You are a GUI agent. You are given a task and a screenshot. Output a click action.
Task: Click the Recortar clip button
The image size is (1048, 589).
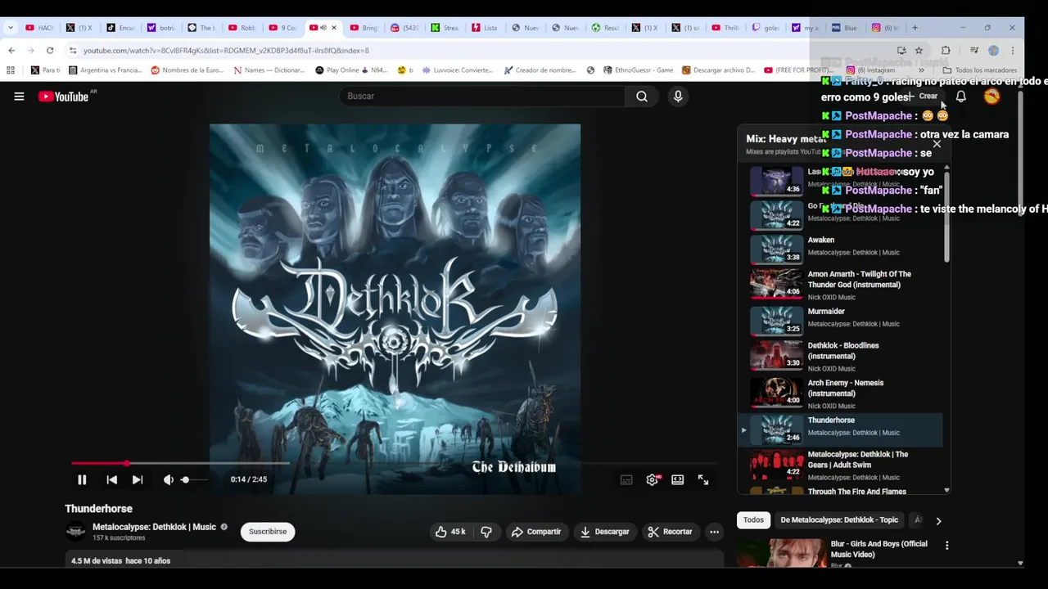670,532
